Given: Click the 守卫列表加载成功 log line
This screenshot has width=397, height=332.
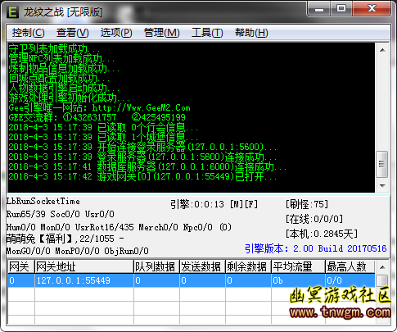Looking at the screenshot, I should [54, 49].
